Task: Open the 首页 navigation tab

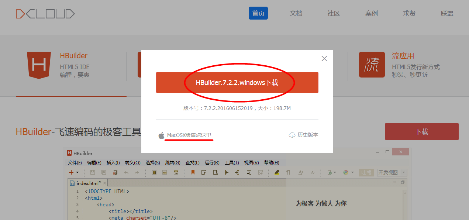Action: (x=258, y=13)
